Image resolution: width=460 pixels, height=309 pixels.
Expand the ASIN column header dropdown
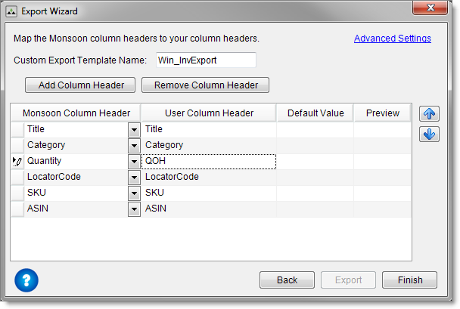(134, 209)
